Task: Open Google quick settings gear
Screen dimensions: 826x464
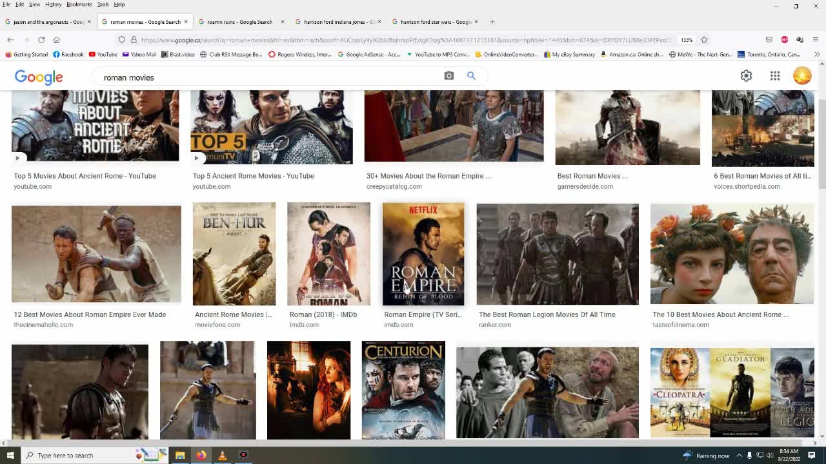Action: (746, 75)
